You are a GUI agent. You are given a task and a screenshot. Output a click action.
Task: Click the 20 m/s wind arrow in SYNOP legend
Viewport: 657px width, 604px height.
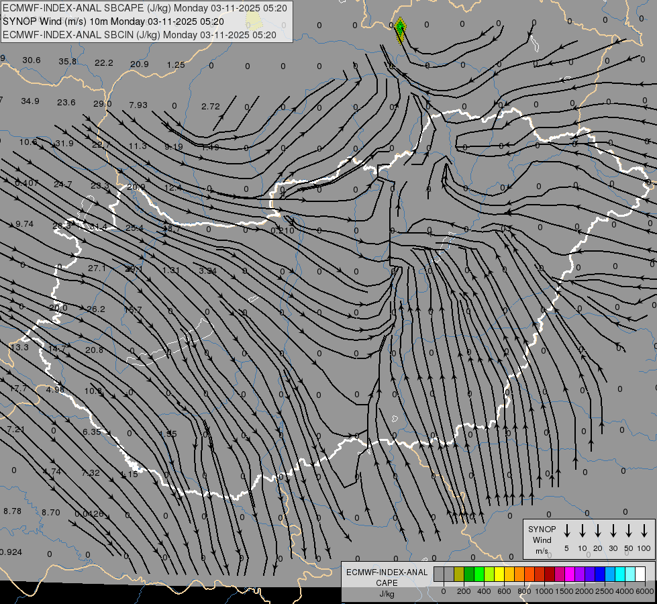click(597, 531)
